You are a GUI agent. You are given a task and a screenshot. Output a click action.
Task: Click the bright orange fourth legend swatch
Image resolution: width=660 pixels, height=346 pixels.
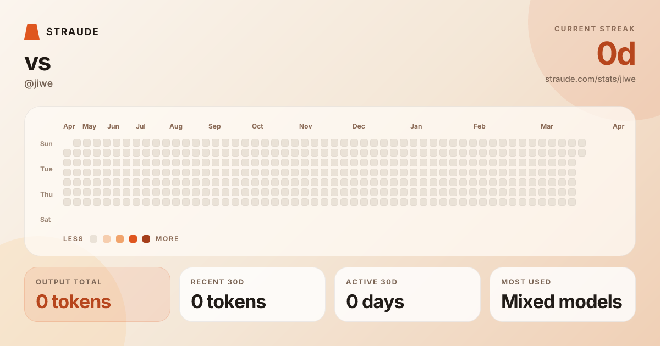133,239
